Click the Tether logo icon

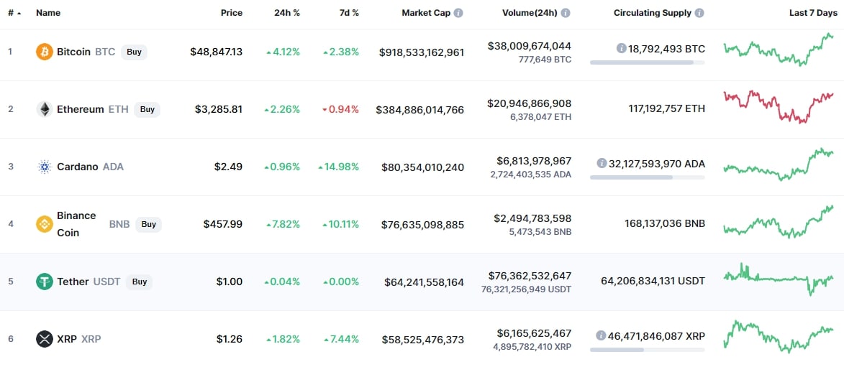tap(44, 282)
